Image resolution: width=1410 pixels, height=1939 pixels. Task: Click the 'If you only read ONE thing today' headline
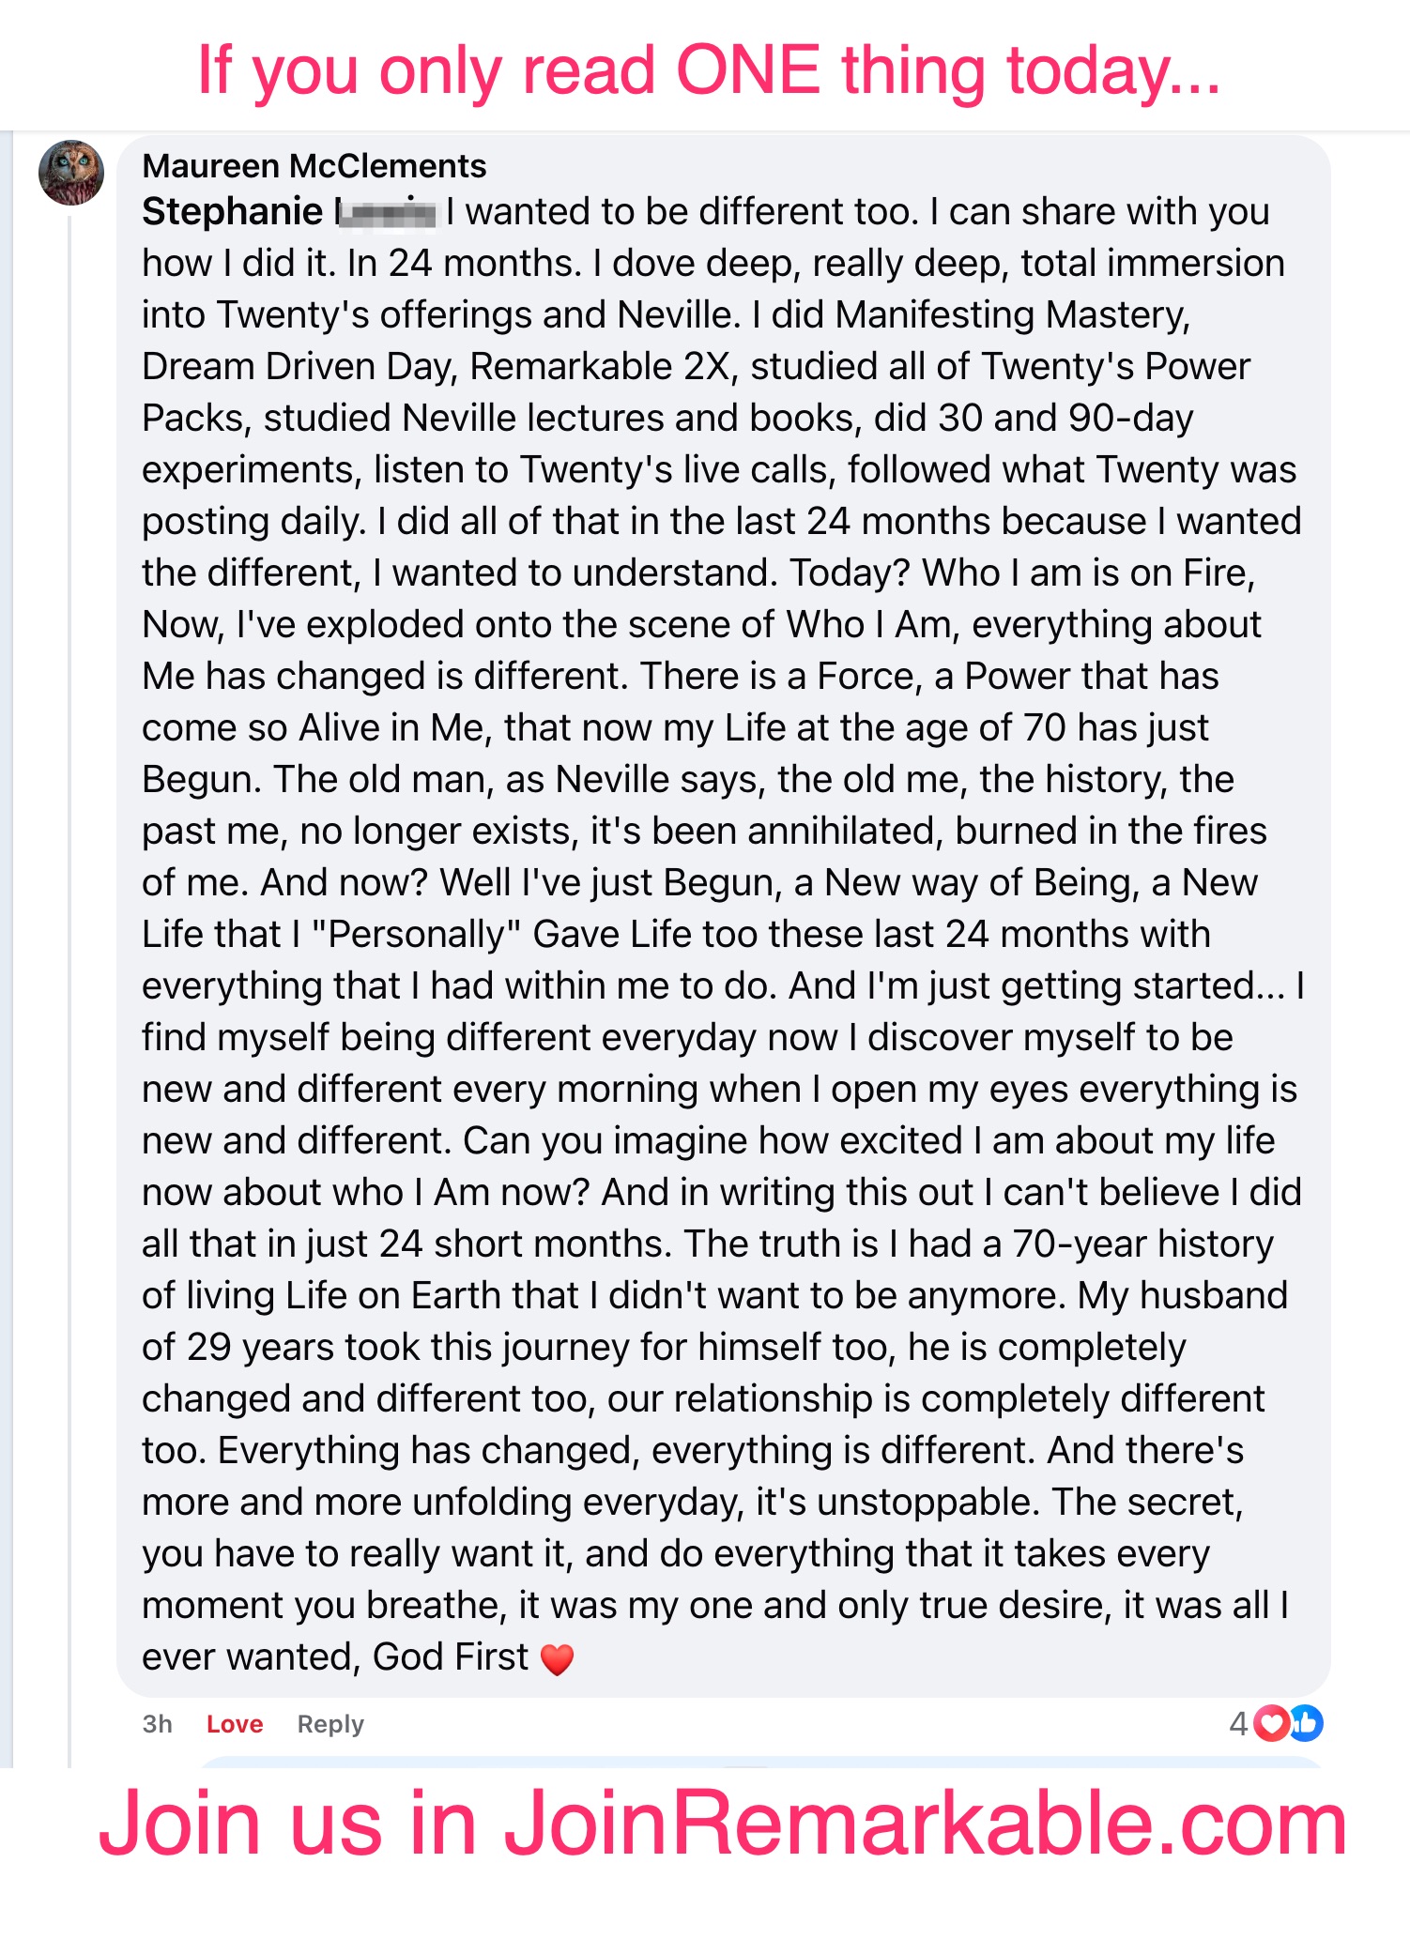(x=709, y=70)
